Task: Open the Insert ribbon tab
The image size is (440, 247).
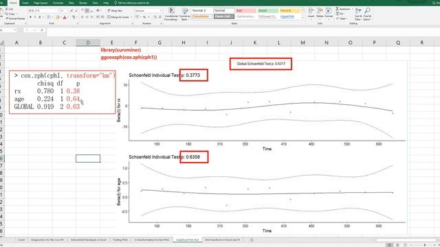Action: coord(25,3)
